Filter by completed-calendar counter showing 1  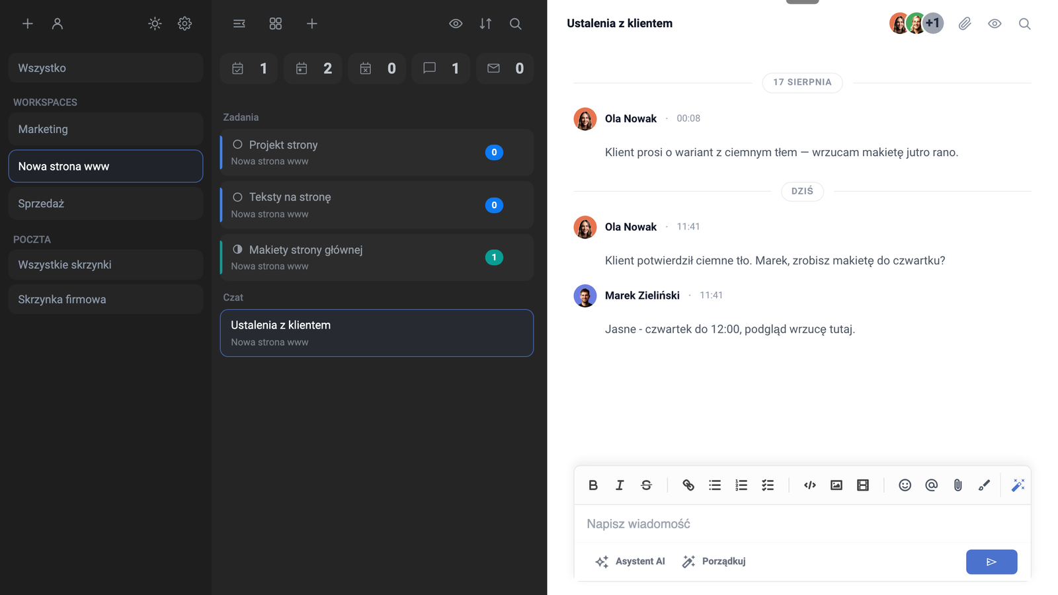(249, 68)
